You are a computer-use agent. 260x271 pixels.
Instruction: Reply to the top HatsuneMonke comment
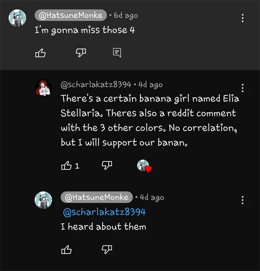tap(117, 52)
